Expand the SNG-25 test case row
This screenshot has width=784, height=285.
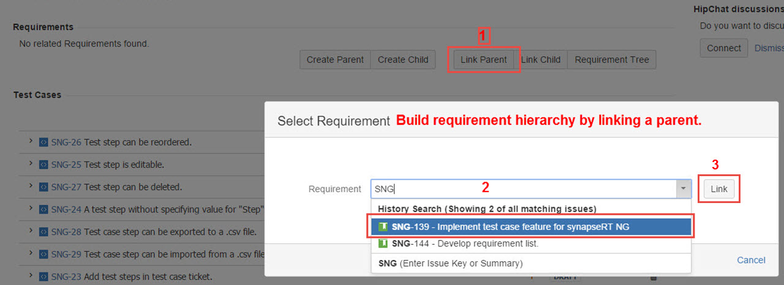[31, 165]
